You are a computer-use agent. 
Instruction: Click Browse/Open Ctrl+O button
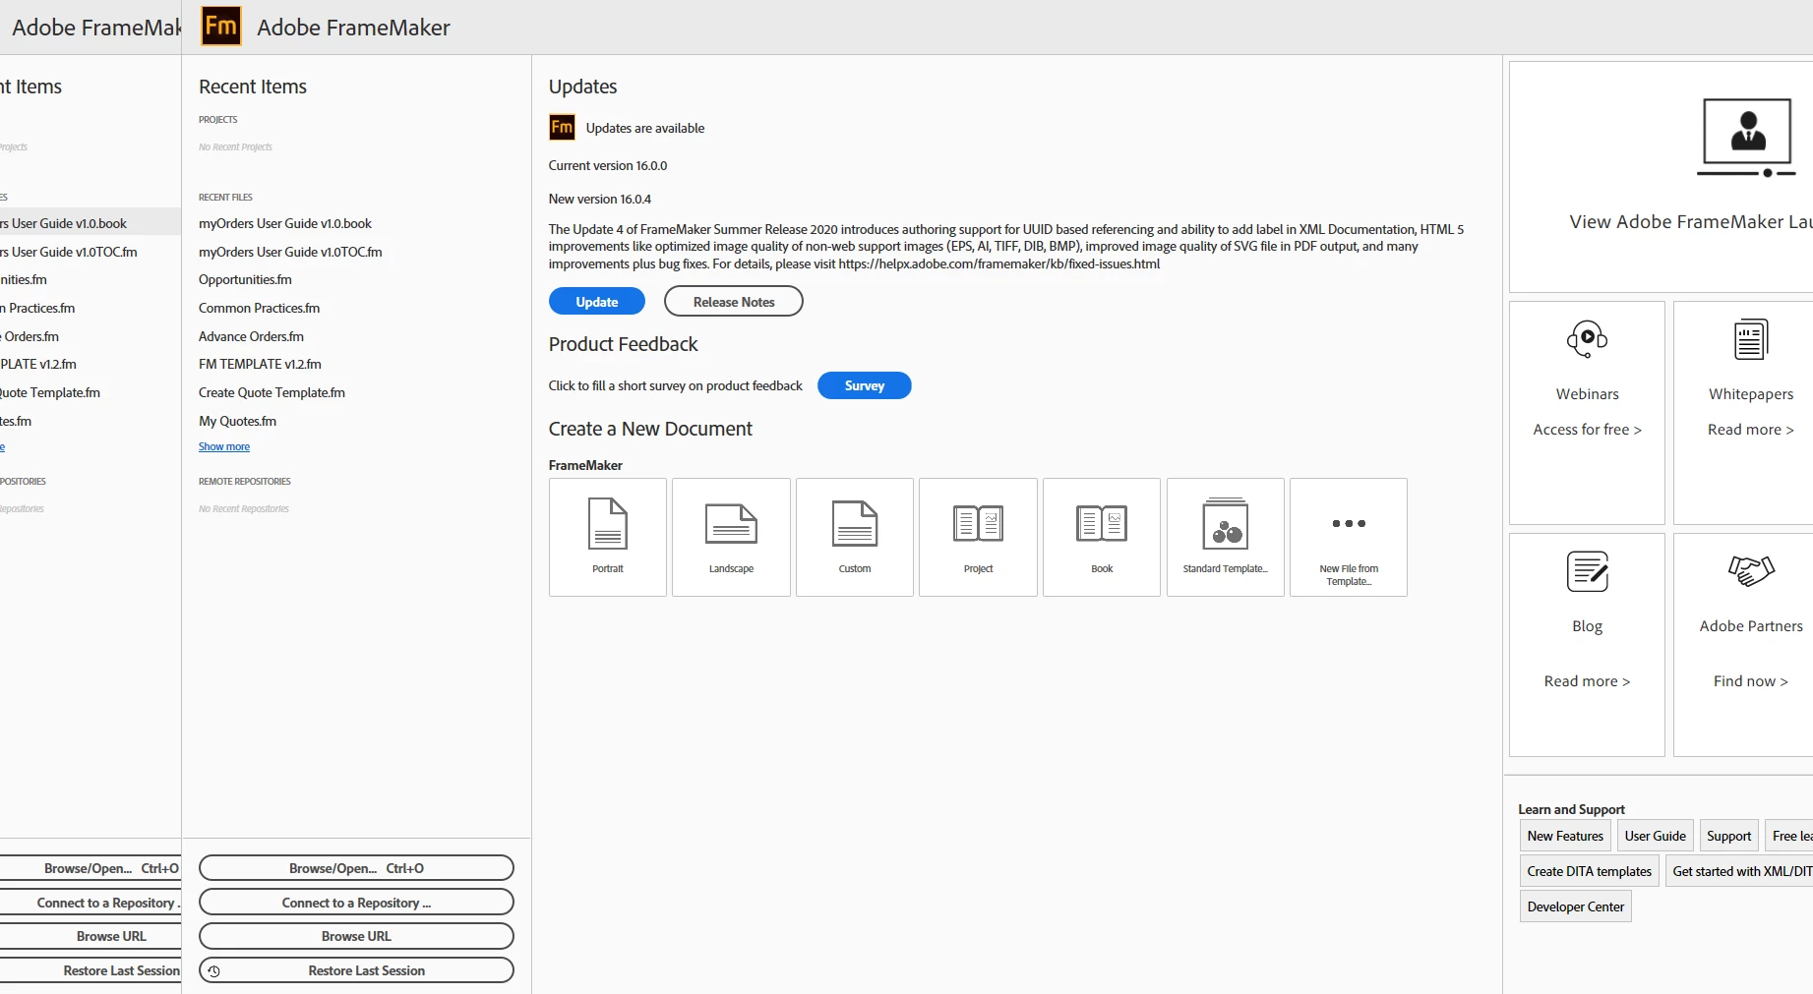point(356,868)
